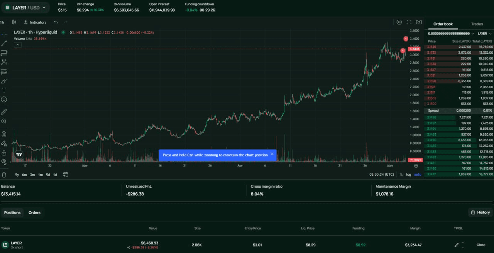Open the Indicators dialog
Screen dimensions: 494x253
[35, 22]
